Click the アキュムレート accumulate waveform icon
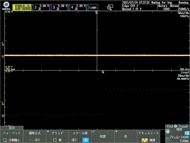Image resolution: width=190 pixels, height=143 pixels. tap(145, 140)
